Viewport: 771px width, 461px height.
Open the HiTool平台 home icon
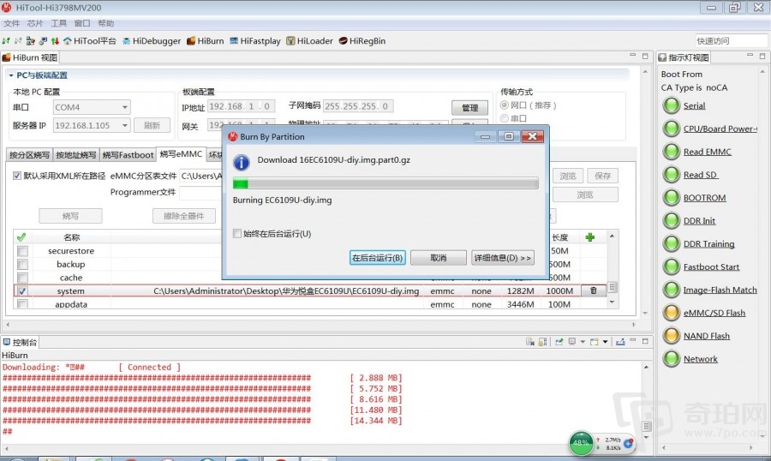68,41
